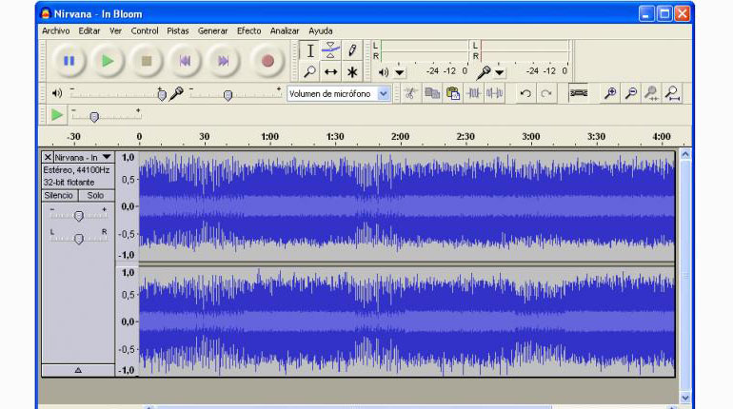Skip to start of track

coord(185,61)
